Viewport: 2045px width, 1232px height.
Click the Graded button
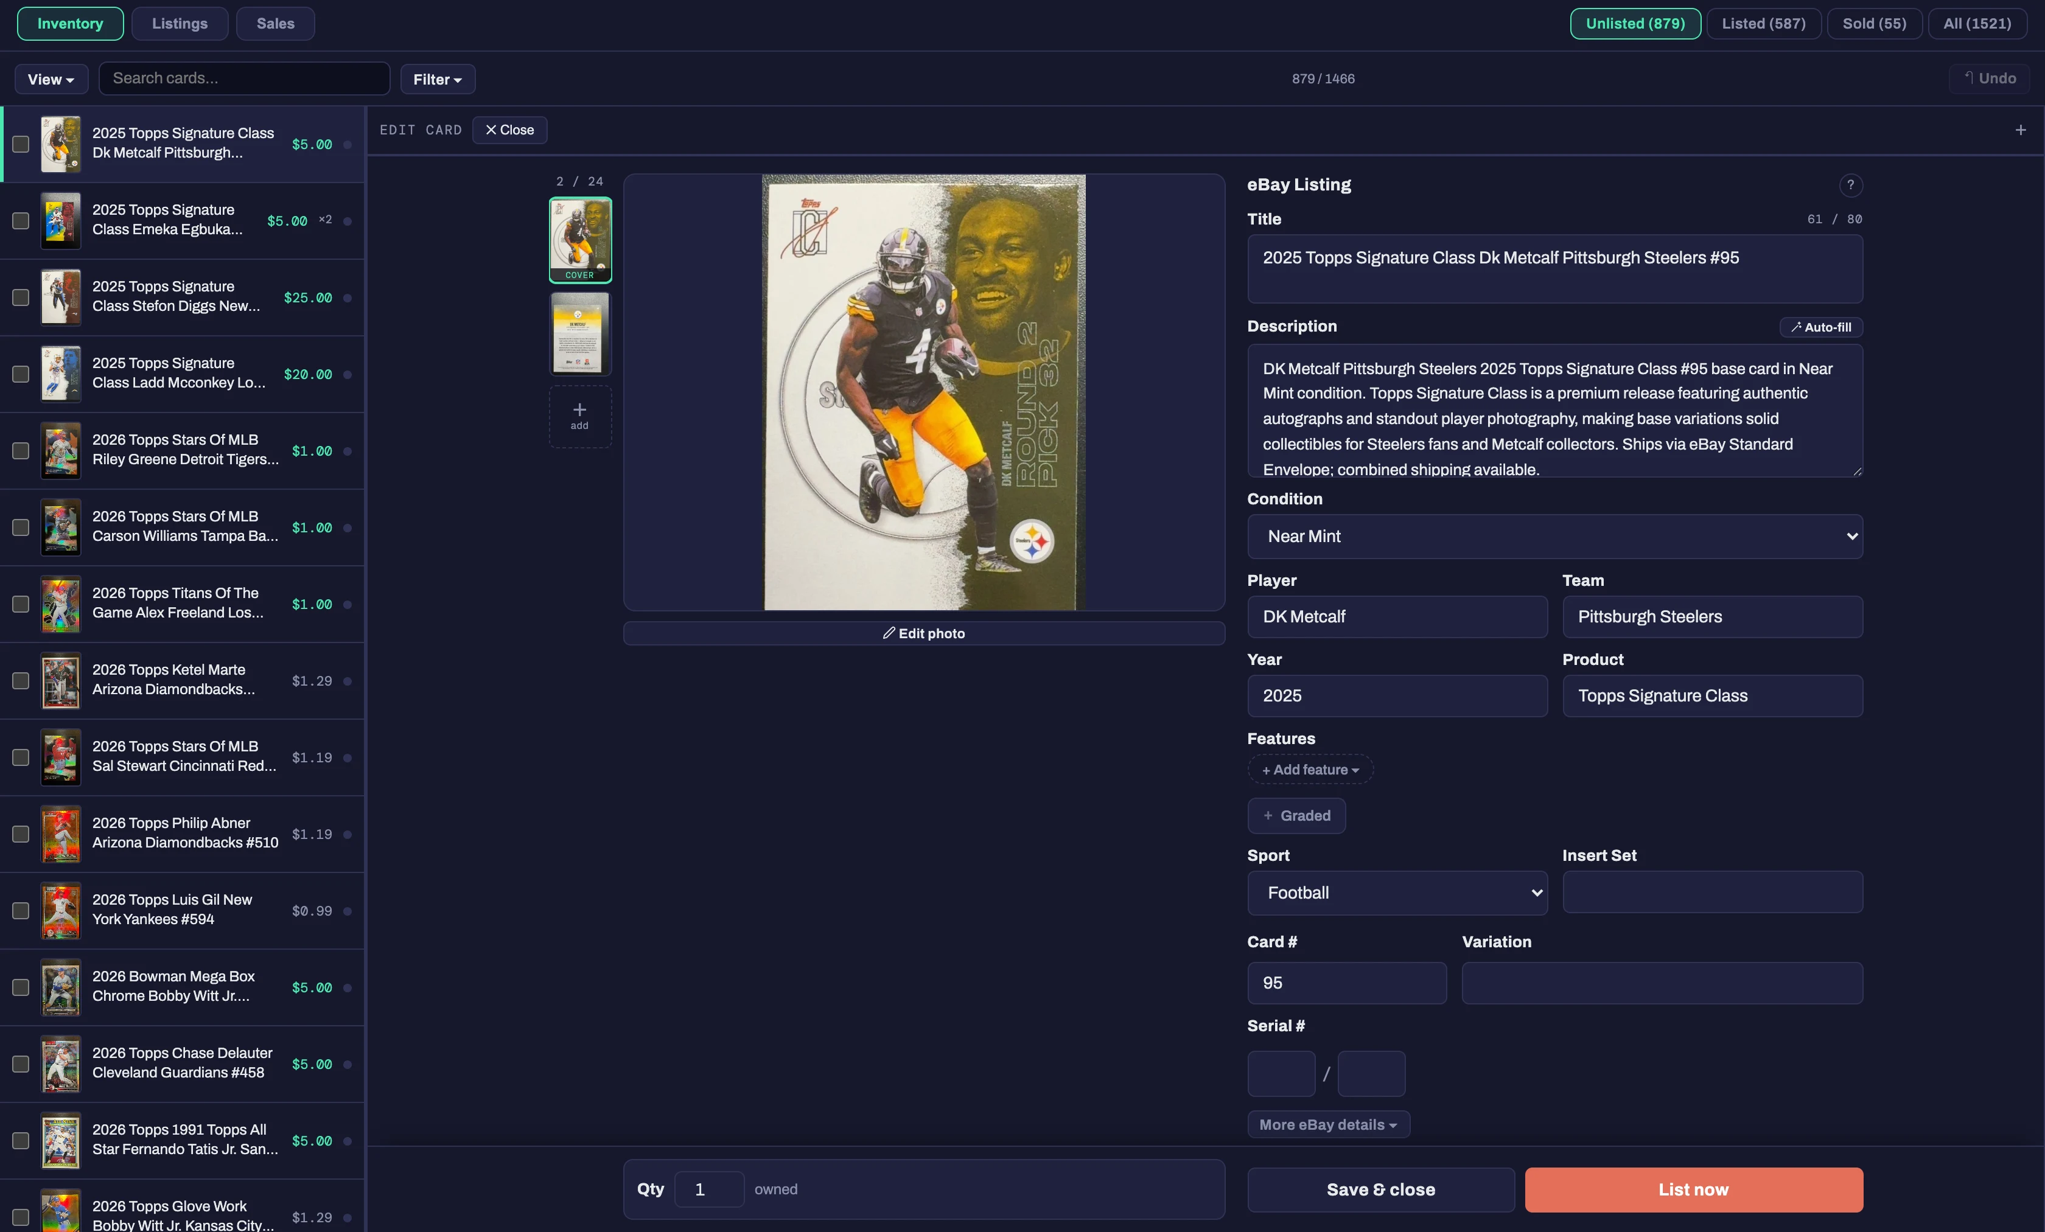tap(1296, 815)
